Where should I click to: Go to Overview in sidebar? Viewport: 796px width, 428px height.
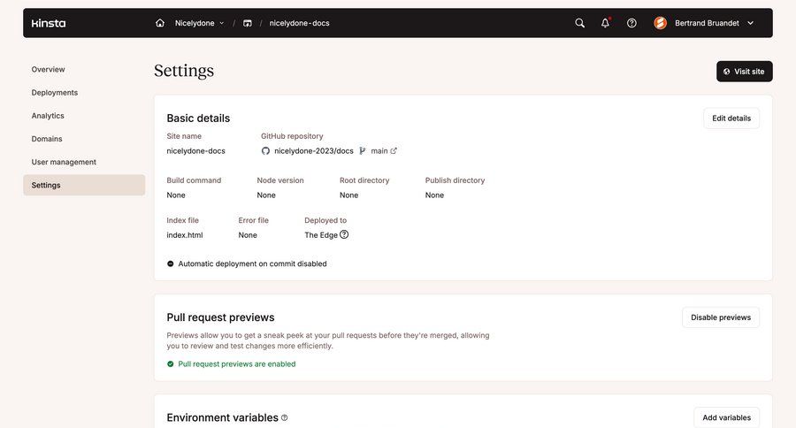click(x=49, y=69)
